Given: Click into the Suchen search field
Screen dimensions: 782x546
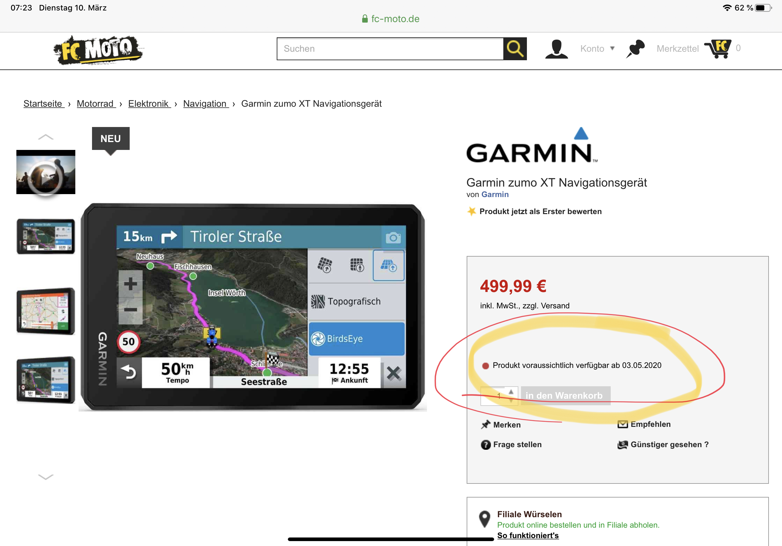Looking at the screenshot, I should click(390, 49).
